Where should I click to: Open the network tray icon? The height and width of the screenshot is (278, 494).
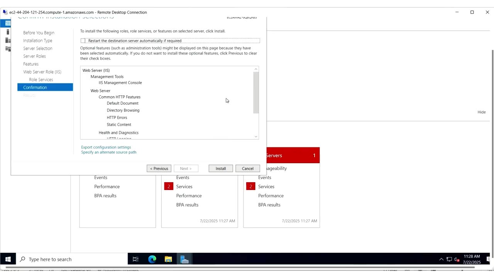(449, 259)
